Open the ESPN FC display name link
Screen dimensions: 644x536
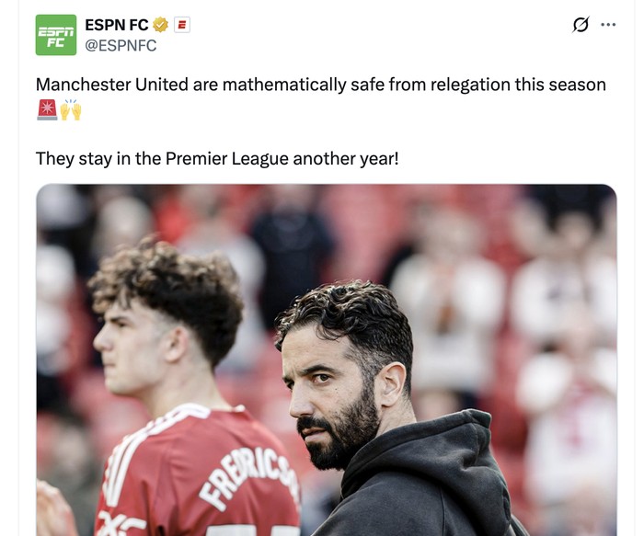point(117,25)
